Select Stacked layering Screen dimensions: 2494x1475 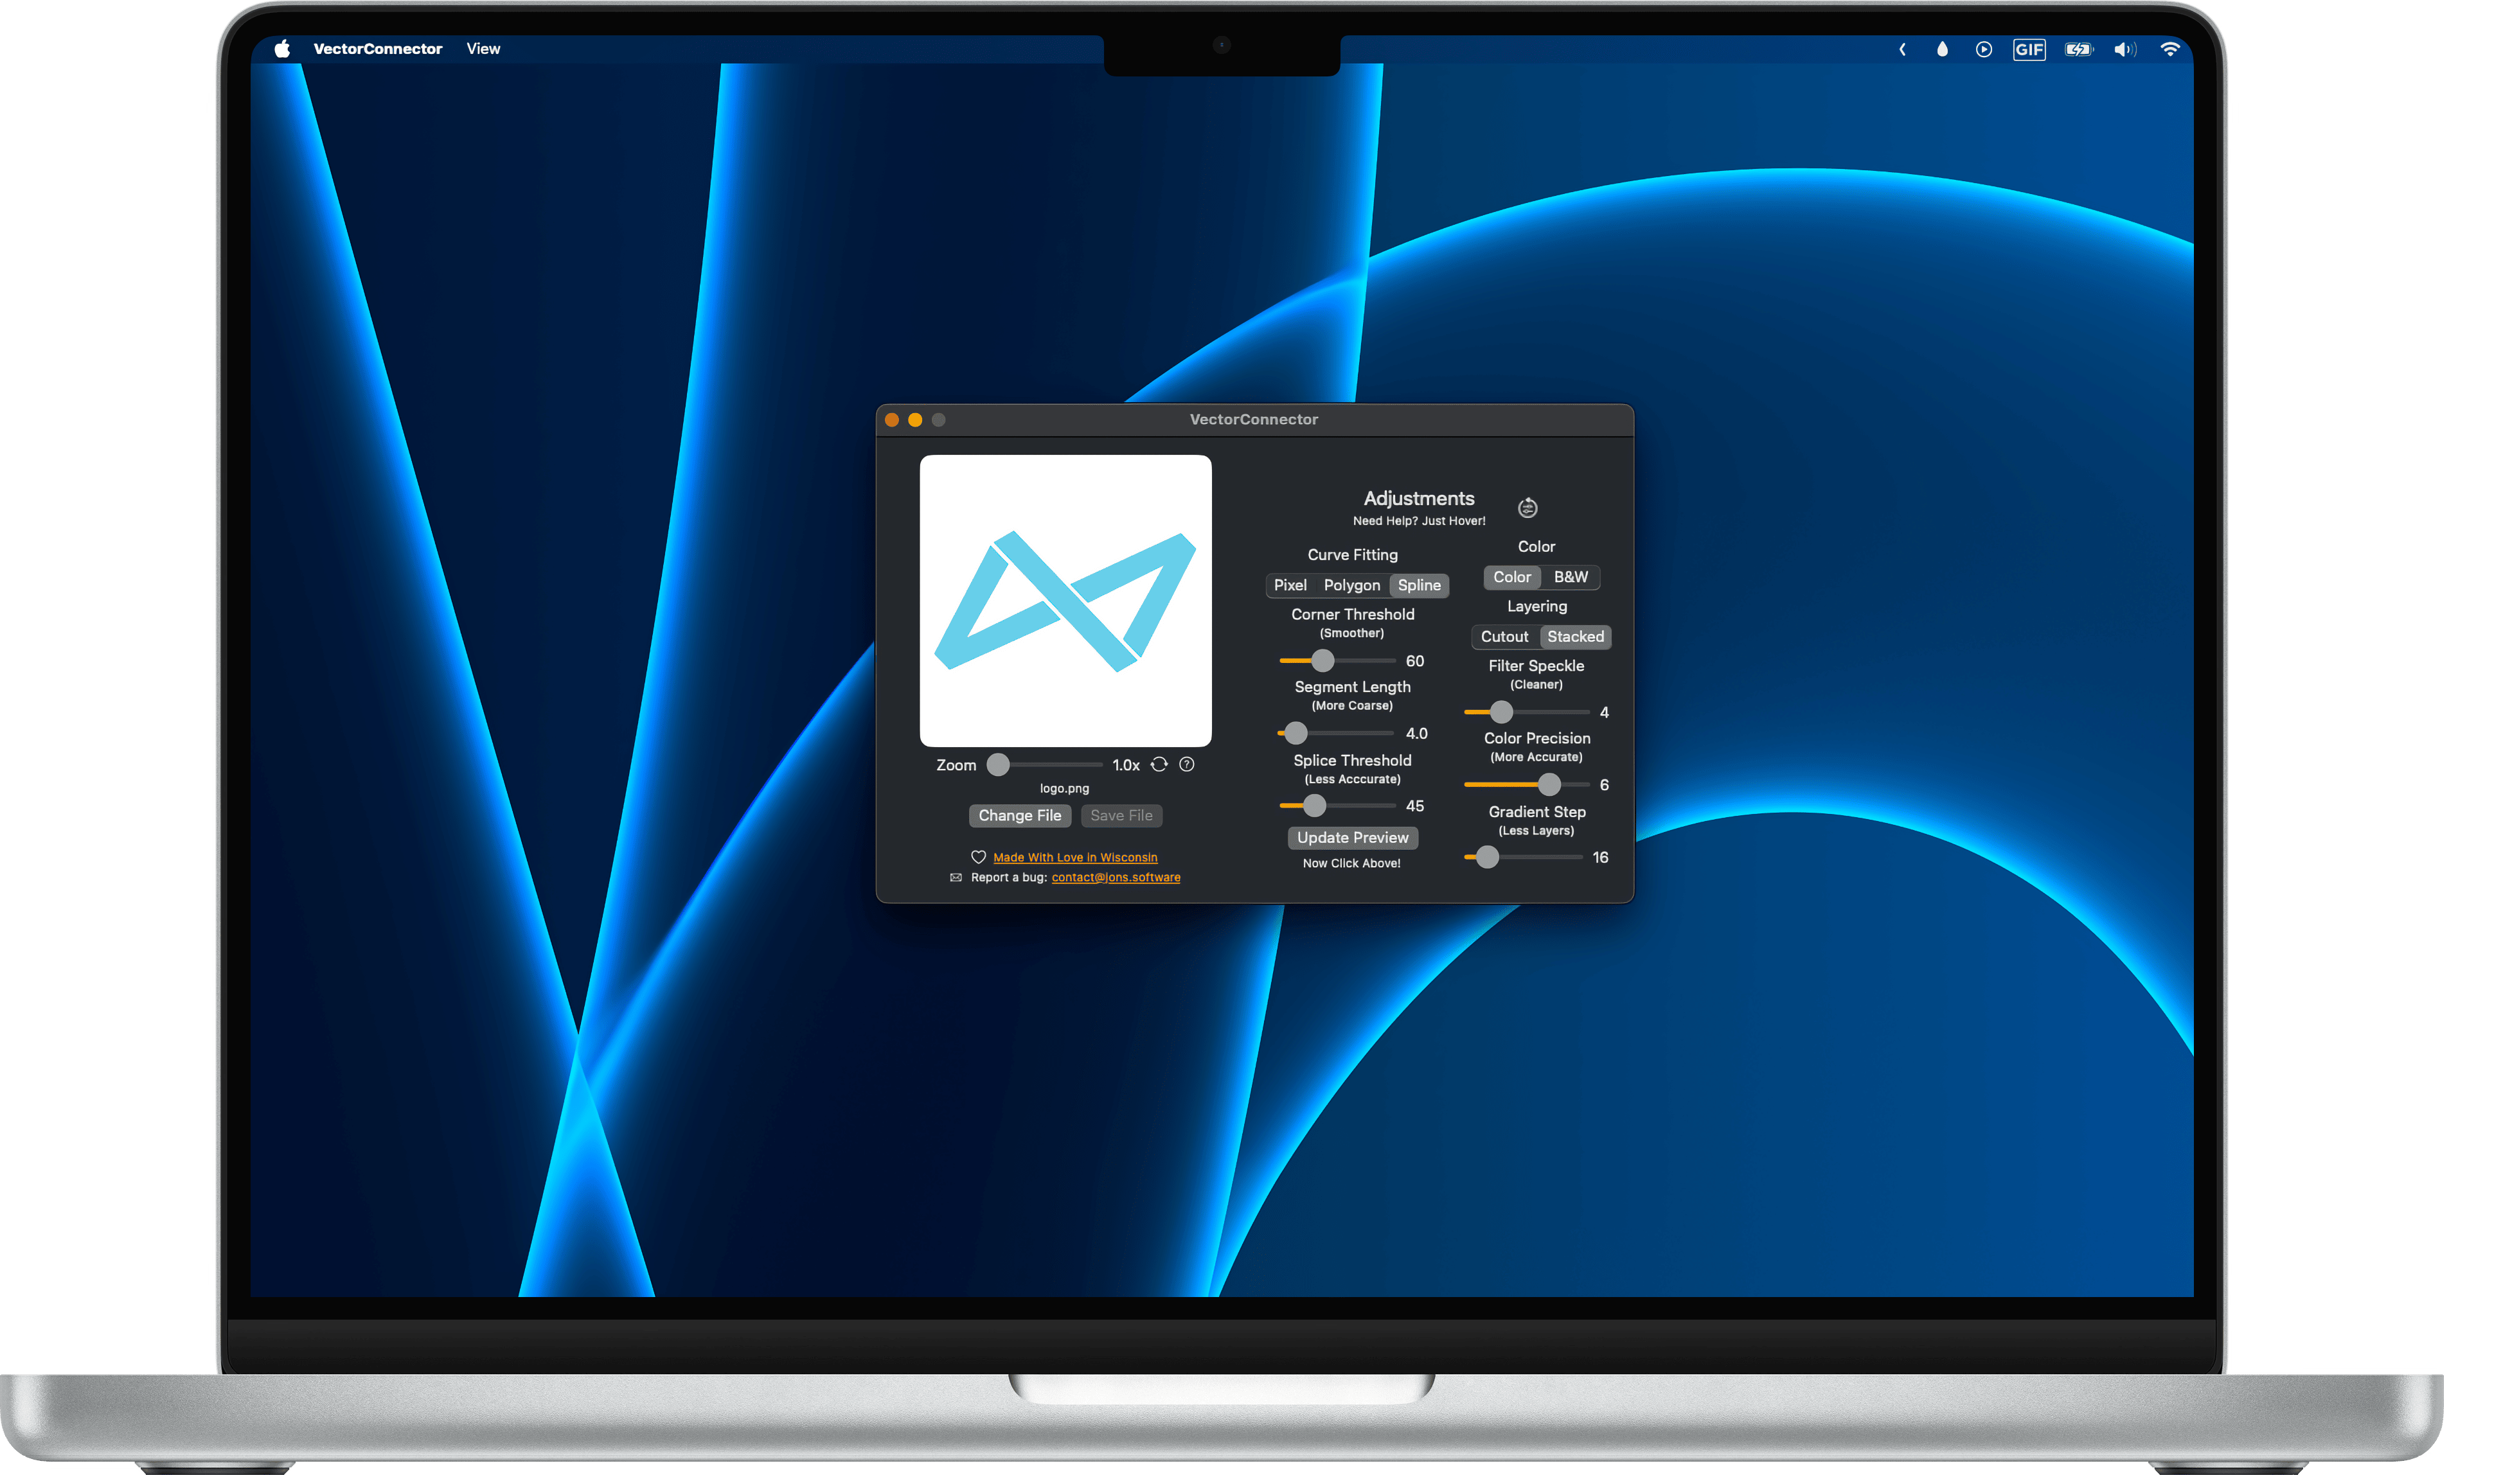(x=1576, y=637)
